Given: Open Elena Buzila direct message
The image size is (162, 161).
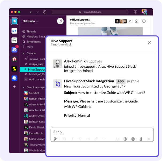Looking at the screenshot, I should tap(34, 133).
